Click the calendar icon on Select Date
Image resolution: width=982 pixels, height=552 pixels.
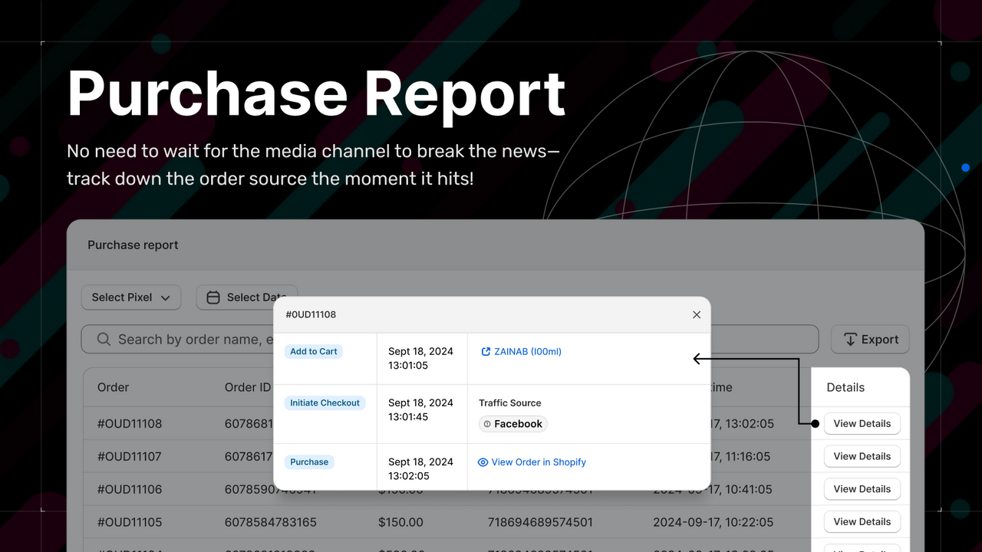point(213,297)
